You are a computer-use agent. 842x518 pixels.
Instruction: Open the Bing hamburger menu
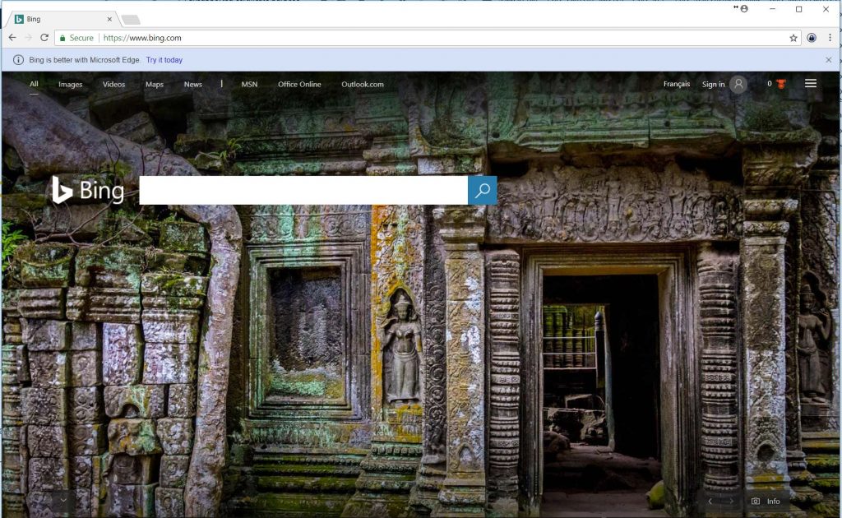pos(811,83)
